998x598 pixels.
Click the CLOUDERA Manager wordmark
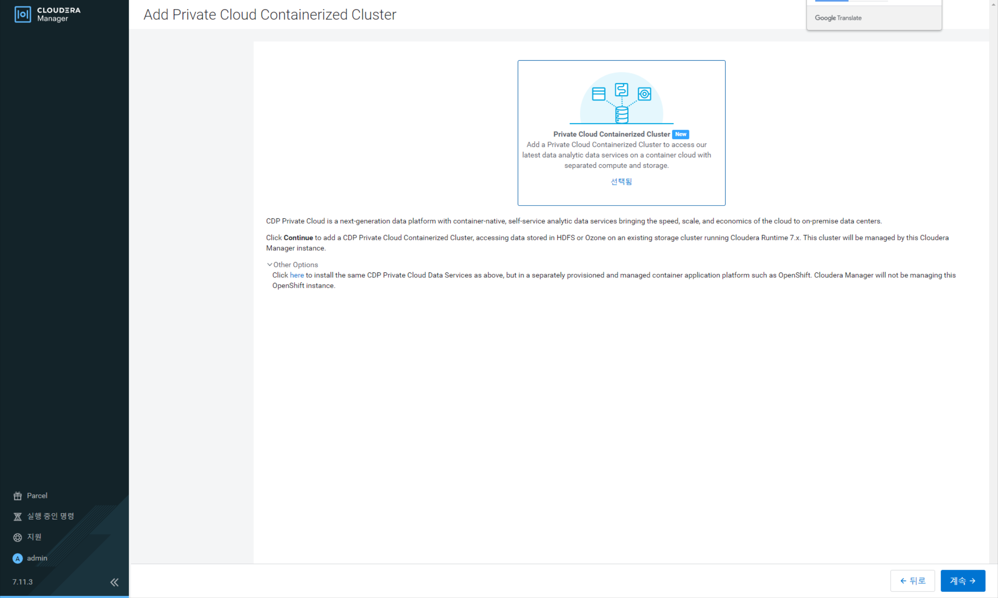click(59, 14)
